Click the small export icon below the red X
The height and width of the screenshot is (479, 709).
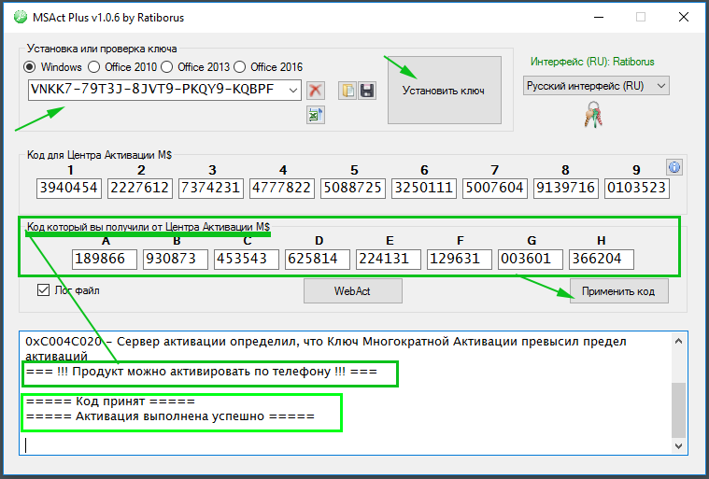pyautogui.click(x=316, y=115)
